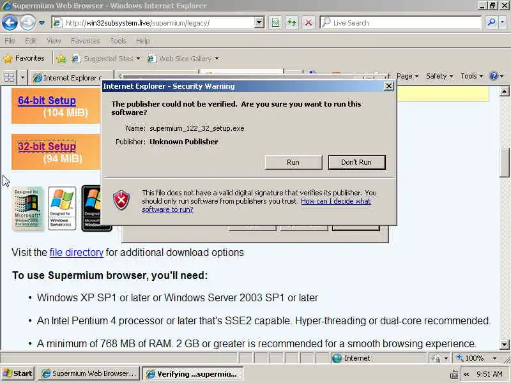Open the zoom level dropdown arrow
Screen dimensions: 511x383
[x=494, y=359]
